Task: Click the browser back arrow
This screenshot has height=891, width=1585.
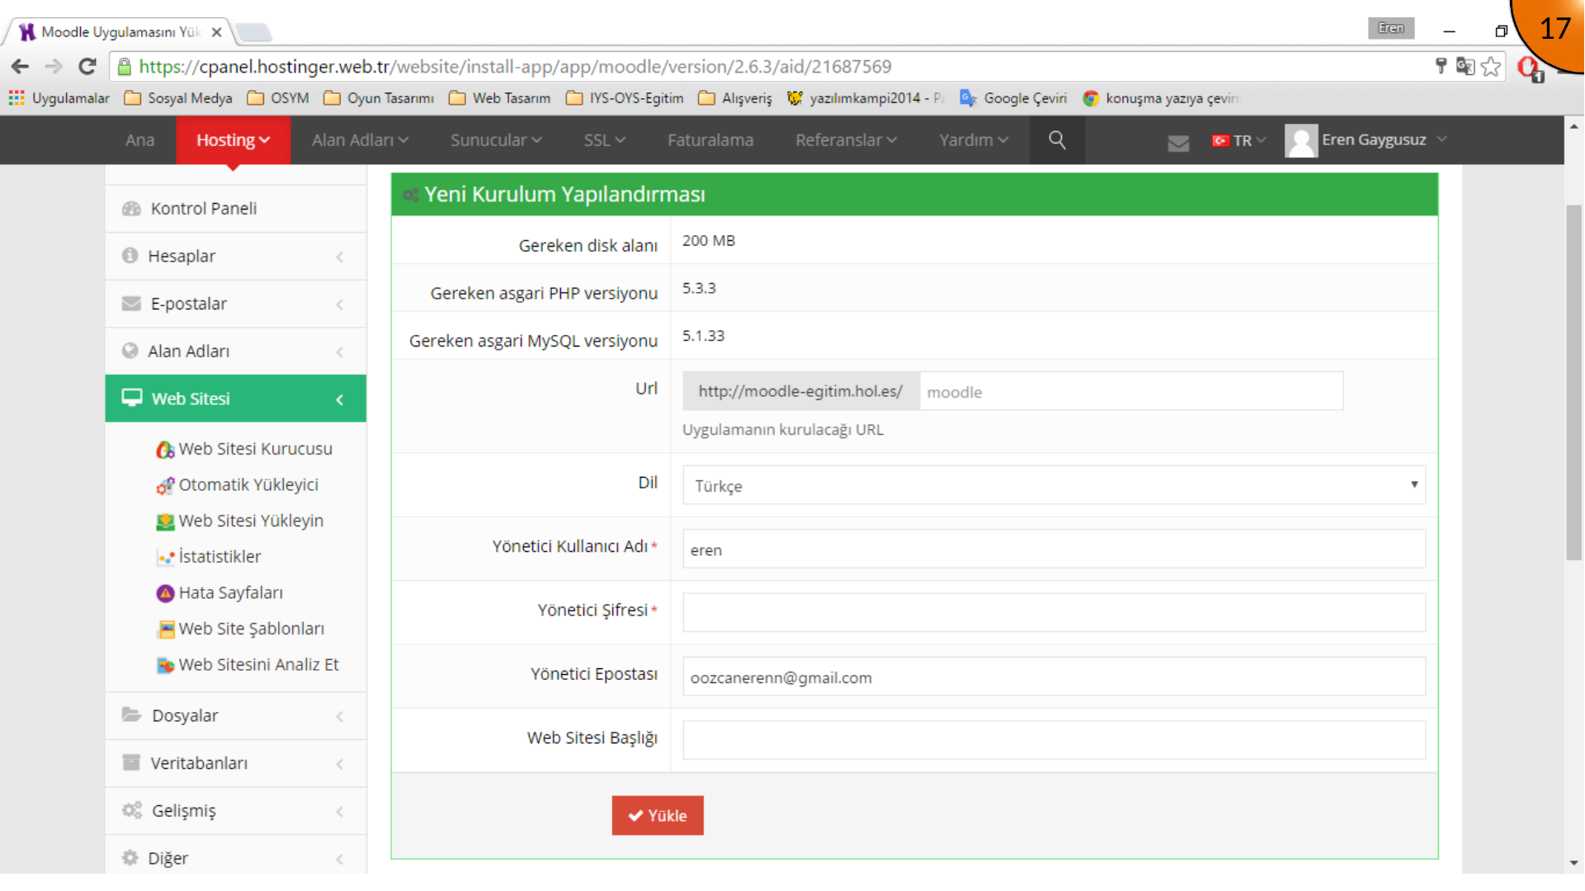Action: (20, 67)
